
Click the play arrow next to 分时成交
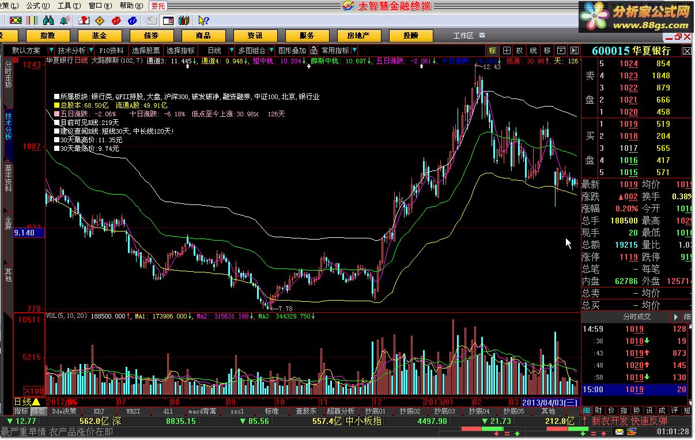675,317
